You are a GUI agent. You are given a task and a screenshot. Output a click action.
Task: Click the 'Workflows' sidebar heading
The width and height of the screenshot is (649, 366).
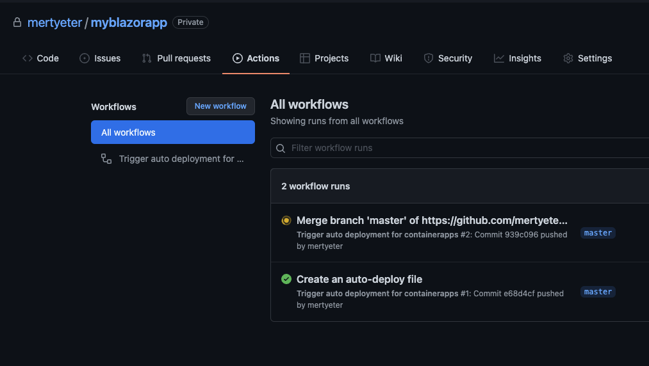[x=113, y=107]
